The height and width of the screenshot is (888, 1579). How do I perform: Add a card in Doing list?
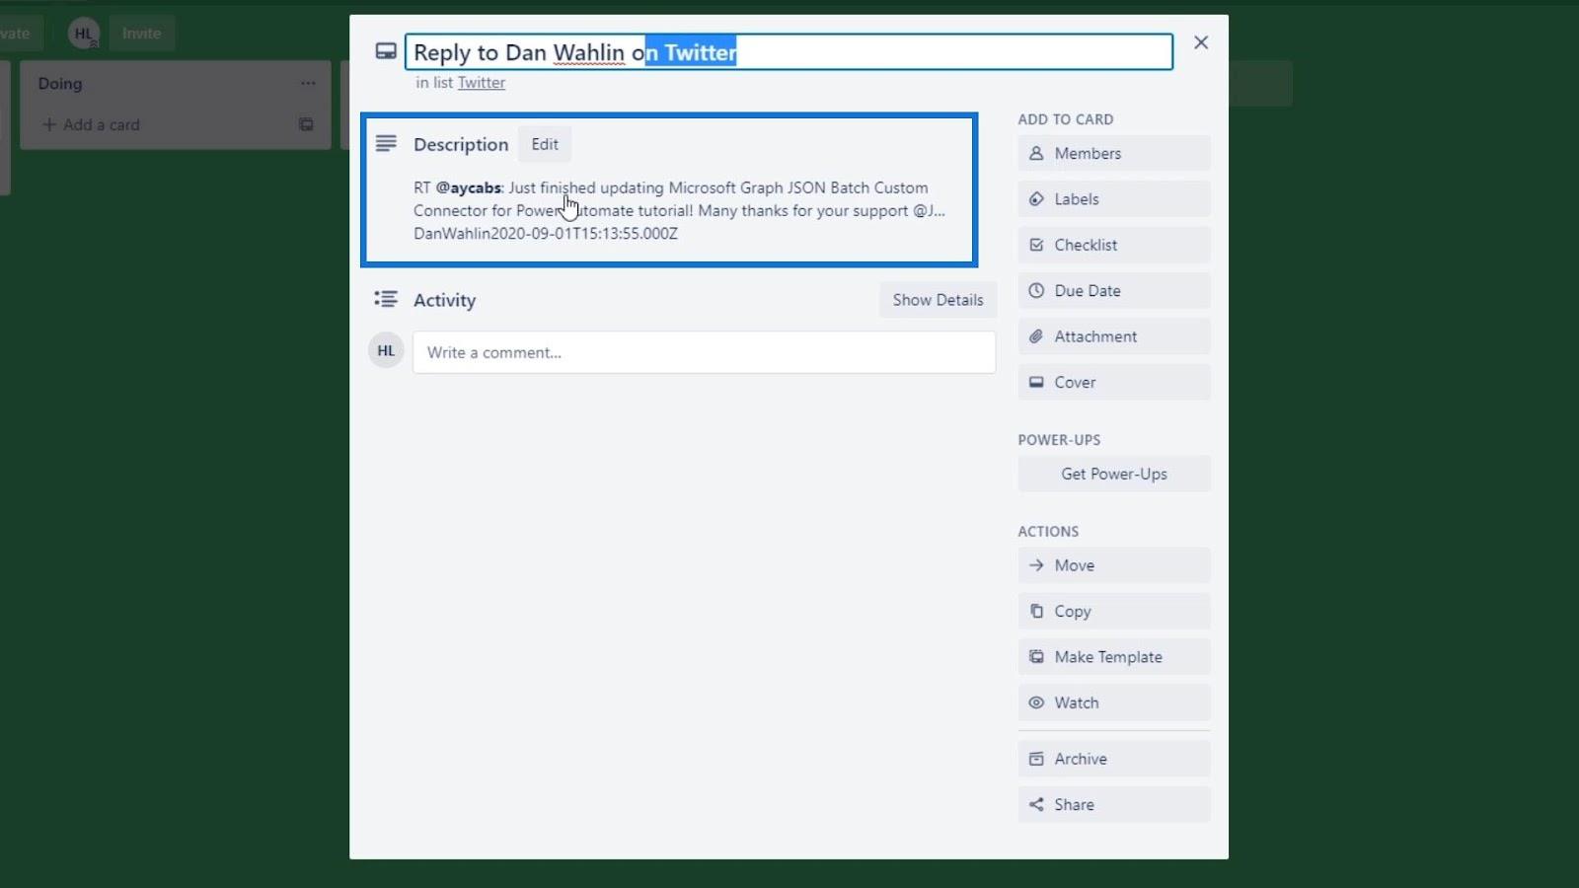pos(91,124)
